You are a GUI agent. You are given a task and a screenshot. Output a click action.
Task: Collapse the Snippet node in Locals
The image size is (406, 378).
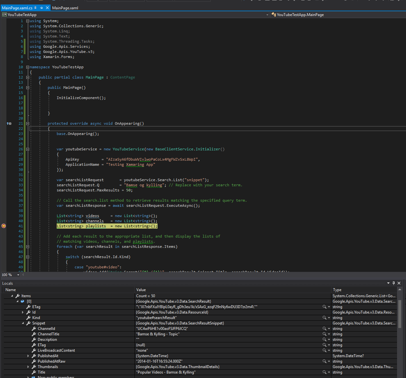click(23, 323)
